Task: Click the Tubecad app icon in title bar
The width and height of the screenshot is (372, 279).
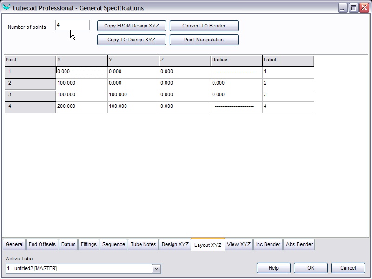Action: (x=7, y=8)
